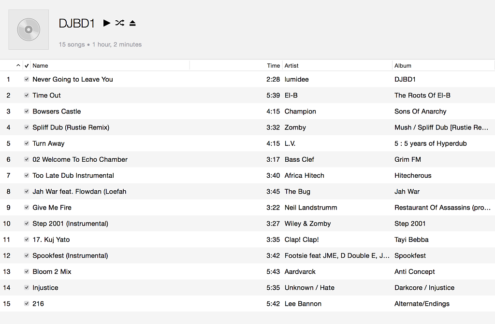Select the song Give Me Fire
The width and height of the screenshot is (495, 324).
[52, 208]
